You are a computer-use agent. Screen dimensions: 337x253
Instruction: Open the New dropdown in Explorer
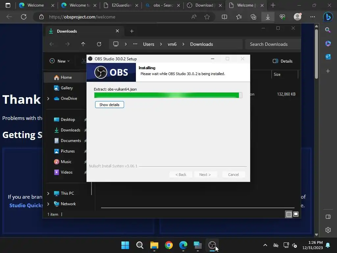[x=60, y=61]
